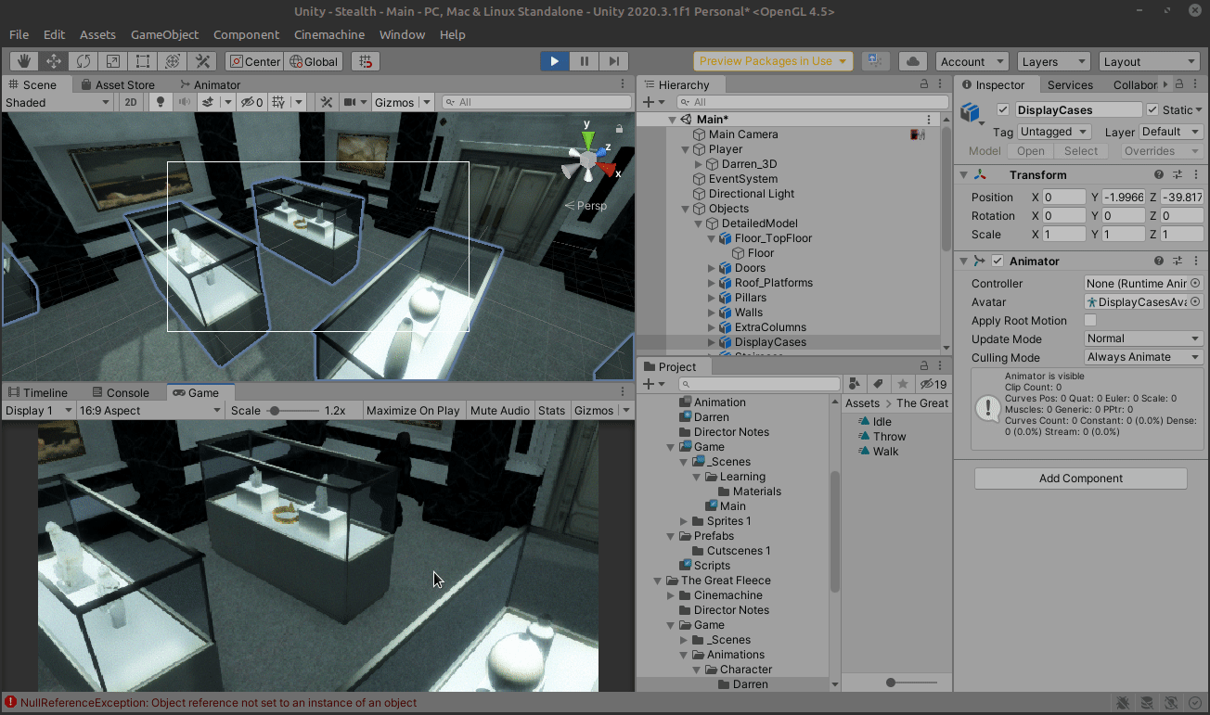
Task: Select the Rect tool
Action: (x=143, y=61)
